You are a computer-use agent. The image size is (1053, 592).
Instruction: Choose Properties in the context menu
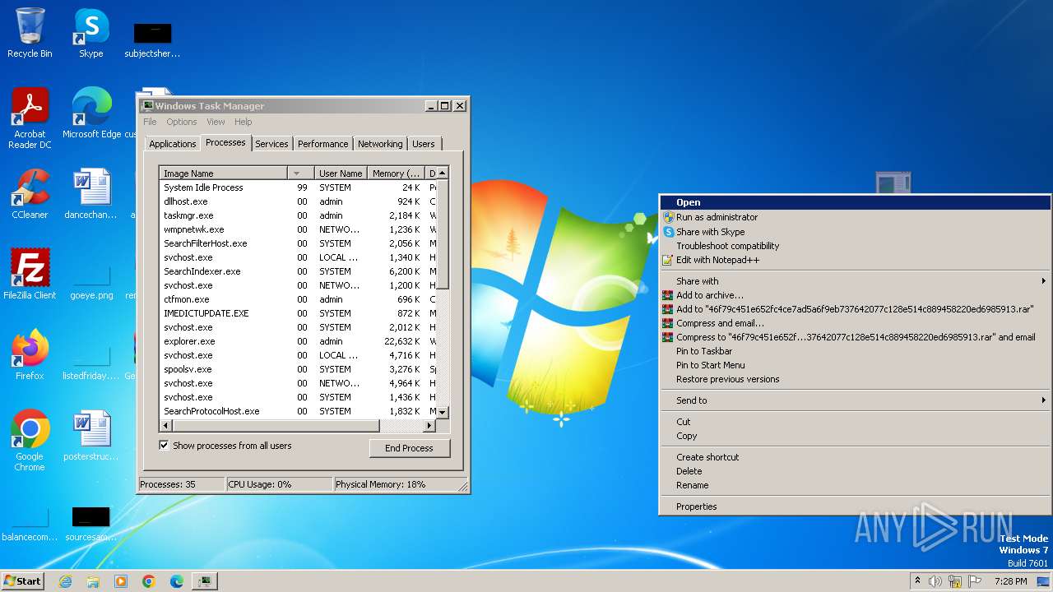pos(856,506)
